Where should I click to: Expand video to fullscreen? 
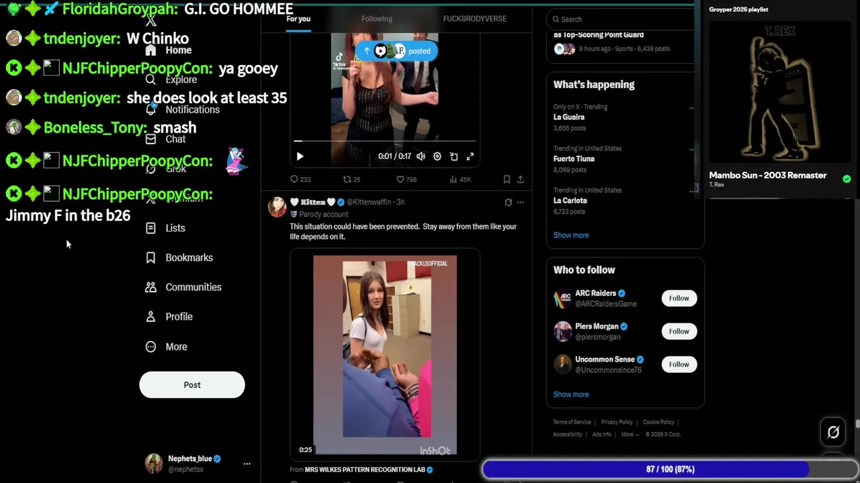pyautogui.click(x=470, y=156)
